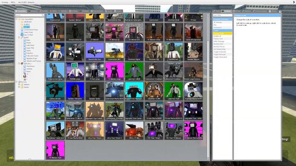Screen dimensions: 296x166
Task: Select the WEAPONS spawnlist folder
Action: pos(28,22)
